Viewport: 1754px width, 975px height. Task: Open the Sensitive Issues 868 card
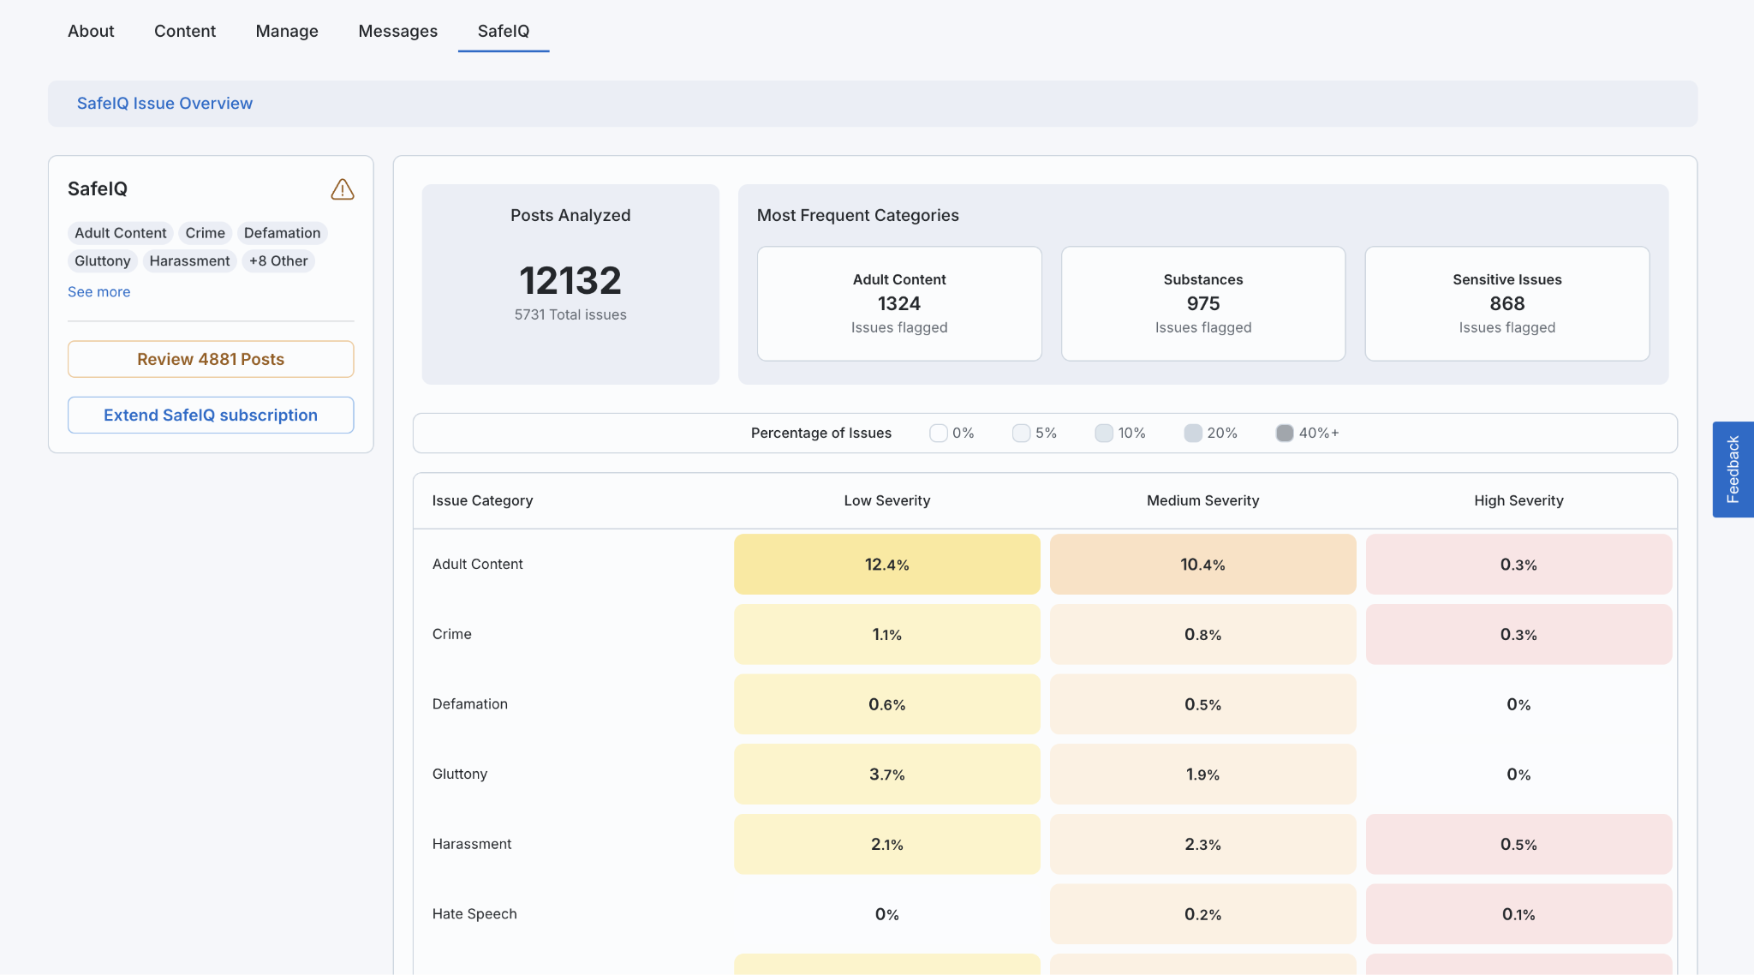1507,303
